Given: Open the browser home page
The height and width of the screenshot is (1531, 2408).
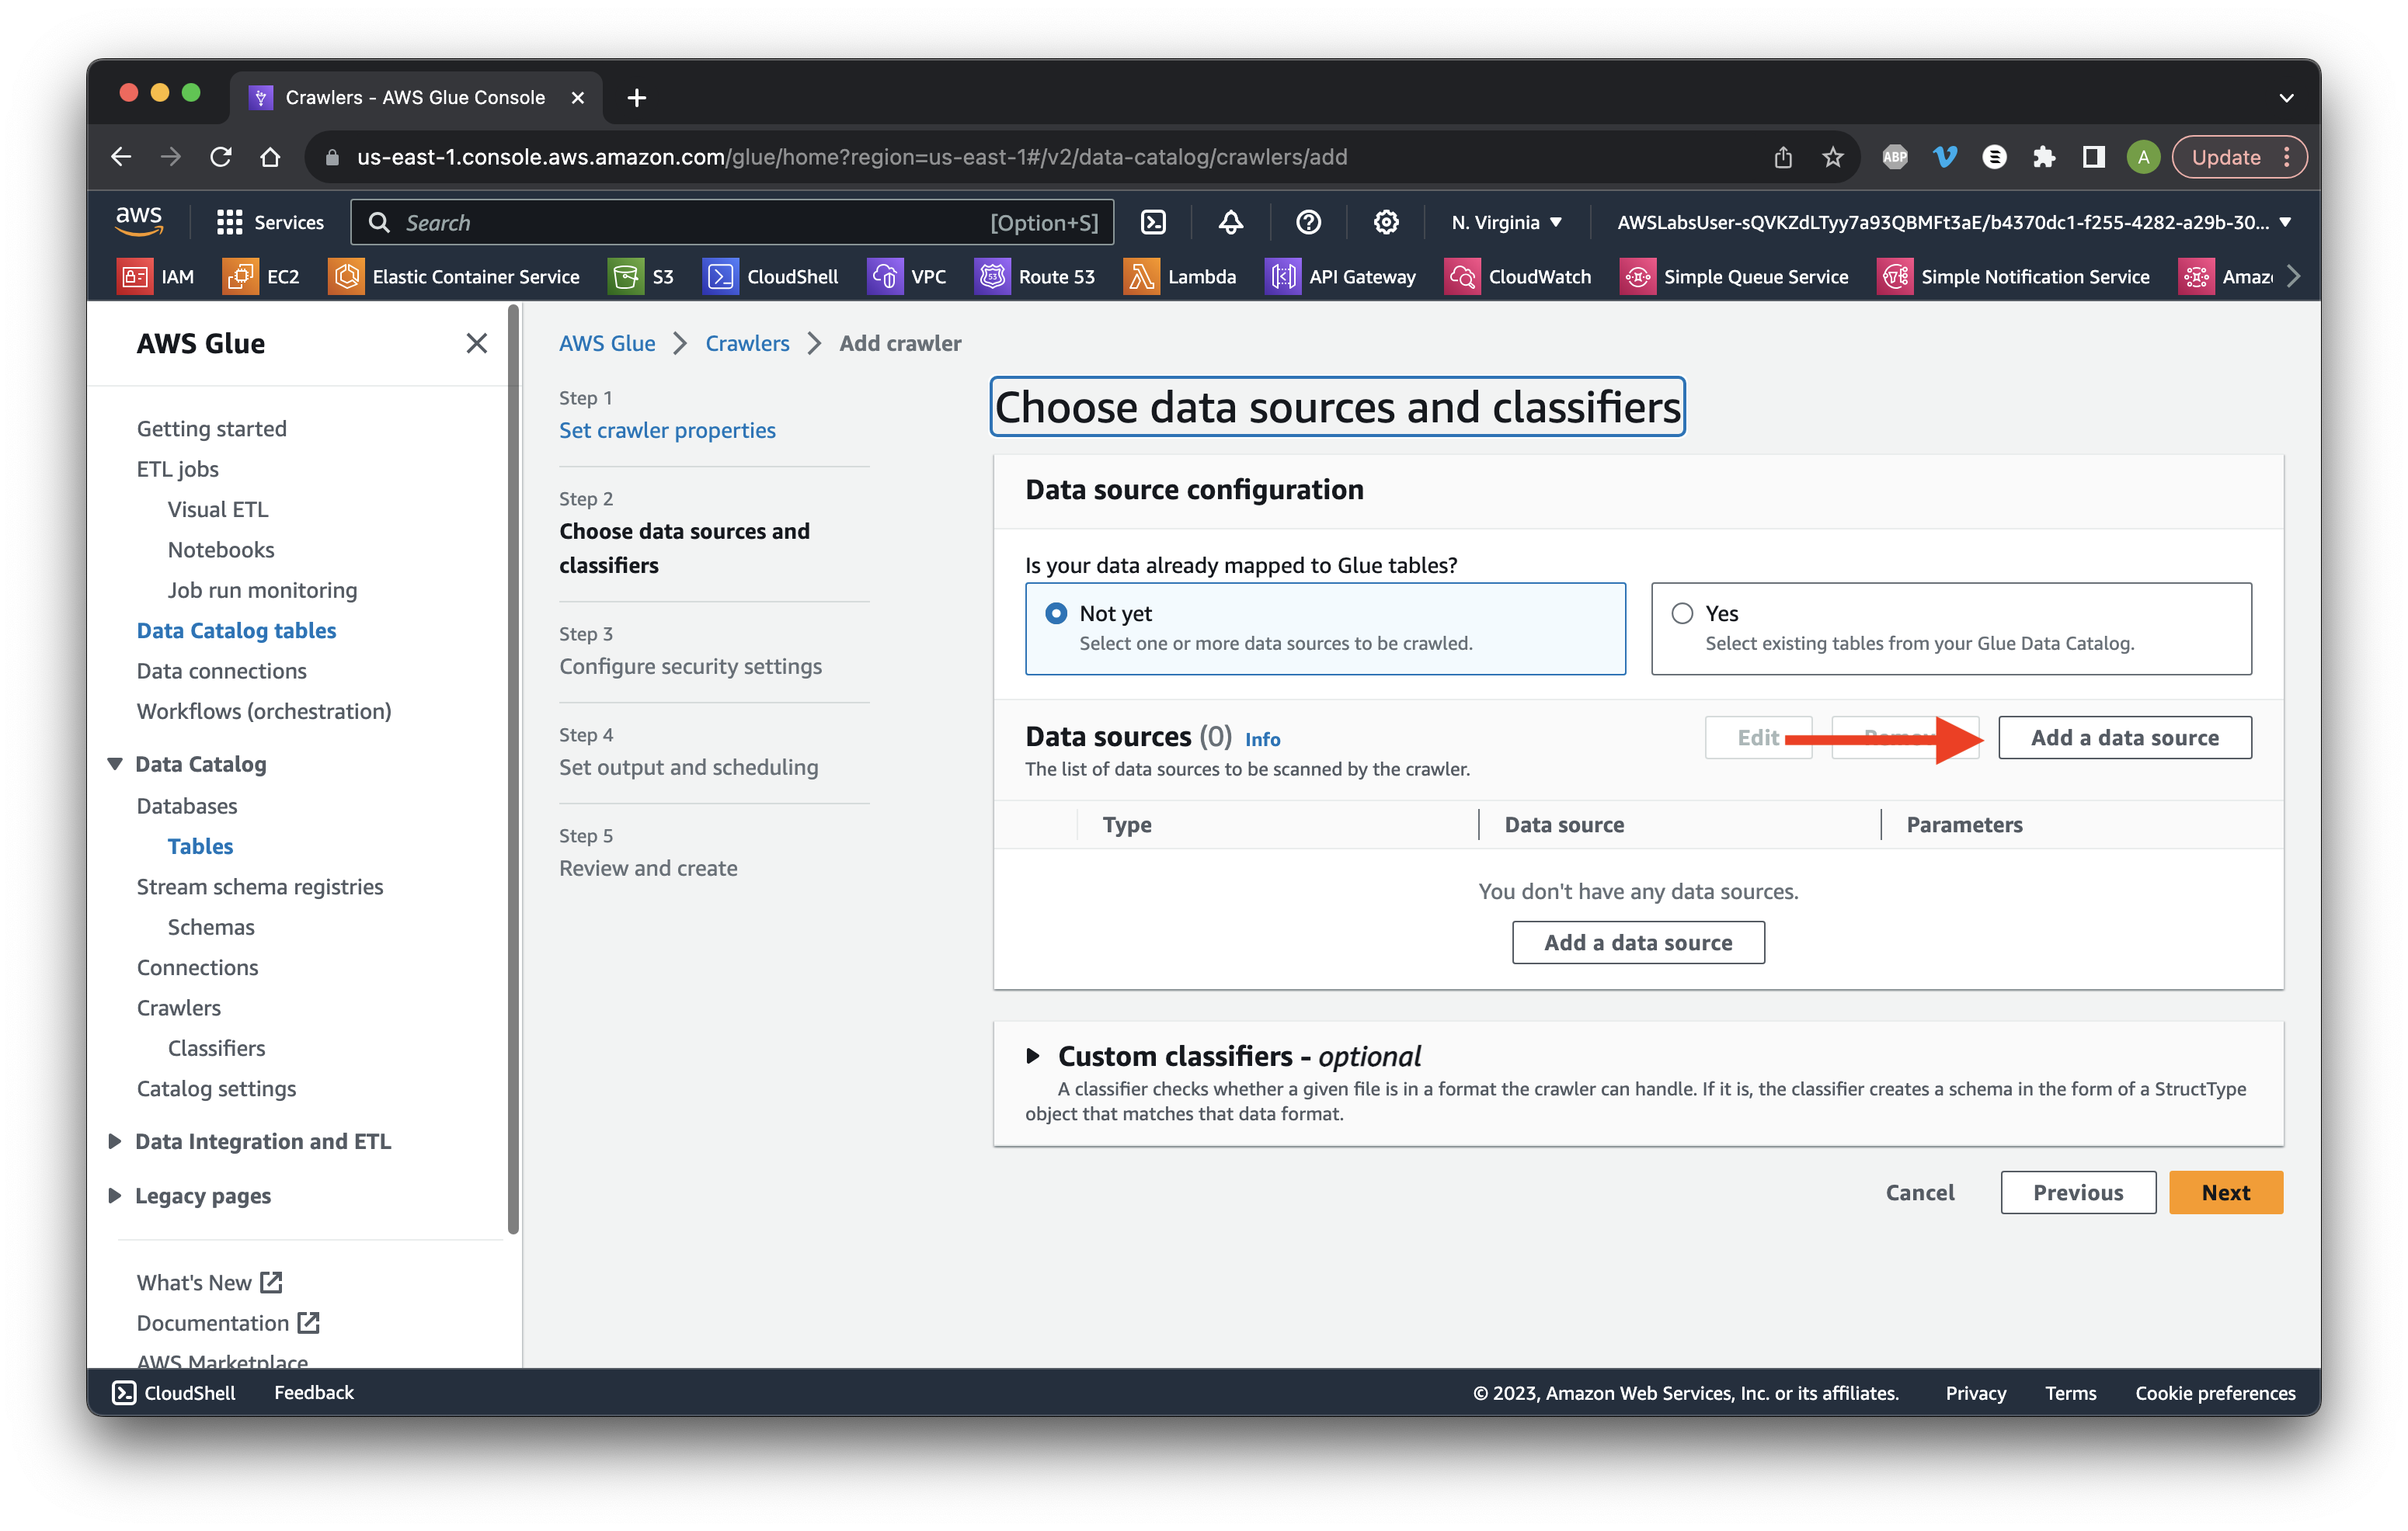Looking at the screenshot, I should coord(270,157).
